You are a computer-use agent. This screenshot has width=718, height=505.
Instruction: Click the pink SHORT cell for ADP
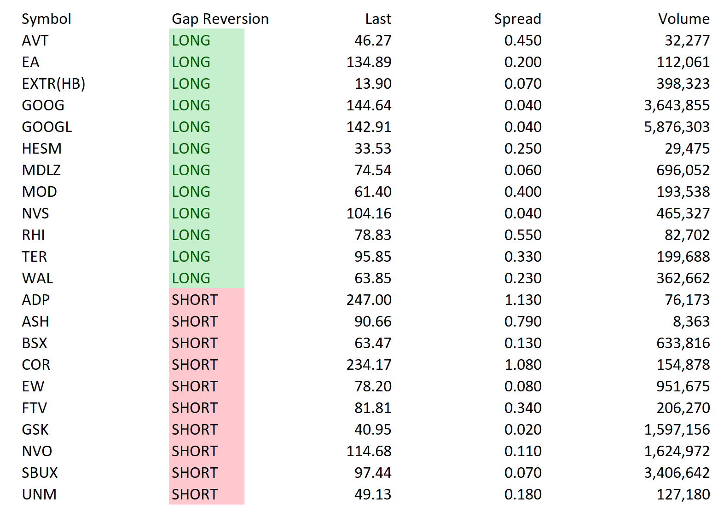click(x=207, y=300)
